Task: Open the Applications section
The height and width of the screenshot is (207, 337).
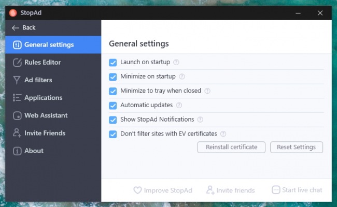Action: pyautogui.click(x=53, y=98)
